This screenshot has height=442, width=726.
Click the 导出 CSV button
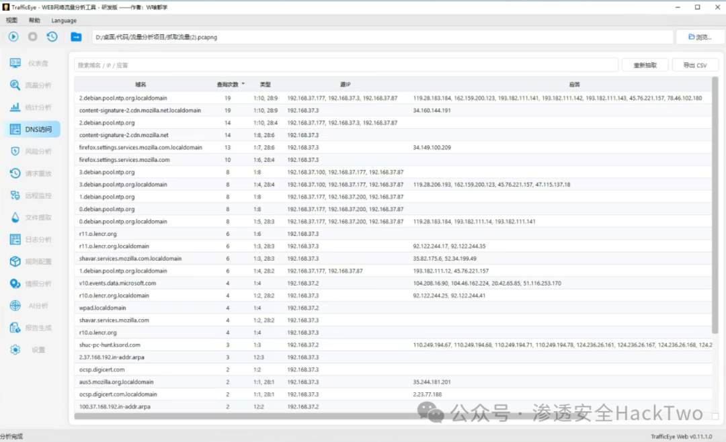click(x=695, y=65)
